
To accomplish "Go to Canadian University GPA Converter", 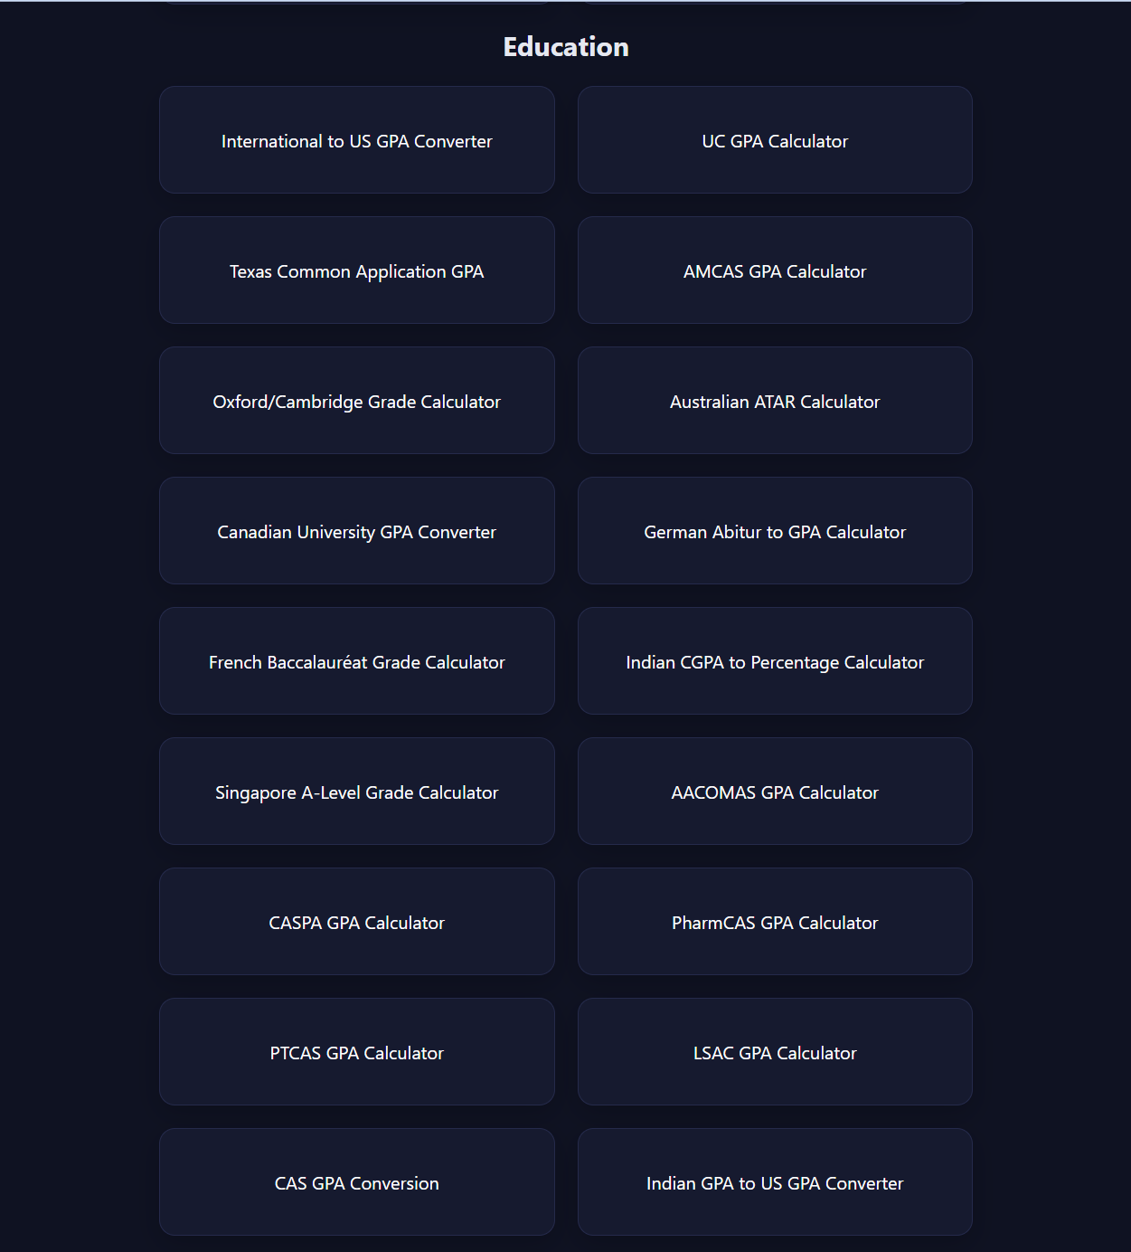I will coord(356,532).
